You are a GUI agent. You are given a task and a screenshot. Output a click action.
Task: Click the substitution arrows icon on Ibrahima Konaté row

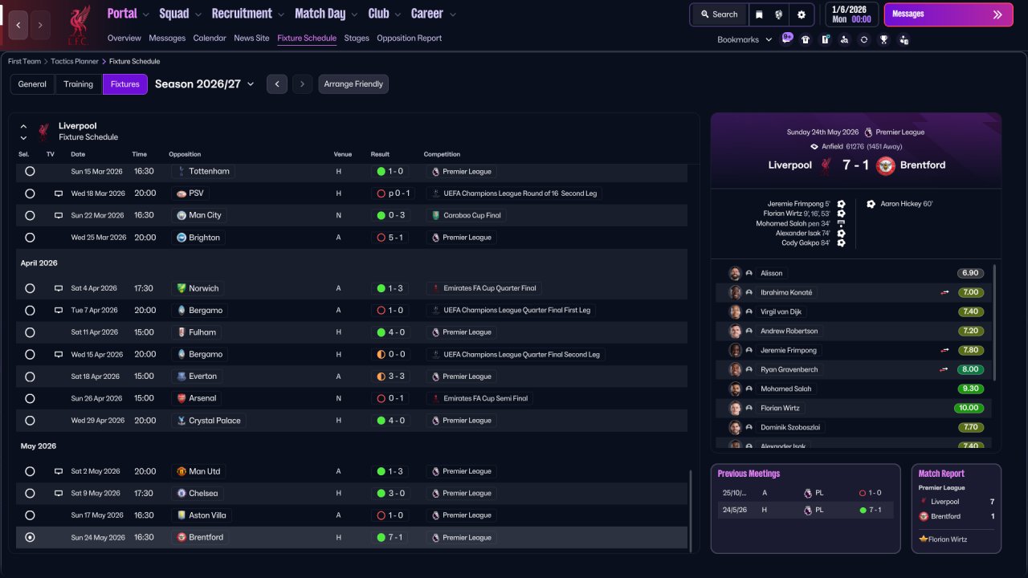pyautogui.click(x=945, y=292)
